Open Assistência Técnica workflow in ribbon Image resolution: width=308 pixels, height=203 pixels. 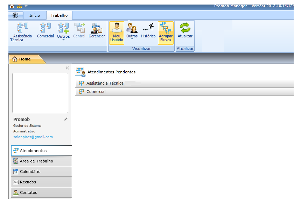point(21,32)
